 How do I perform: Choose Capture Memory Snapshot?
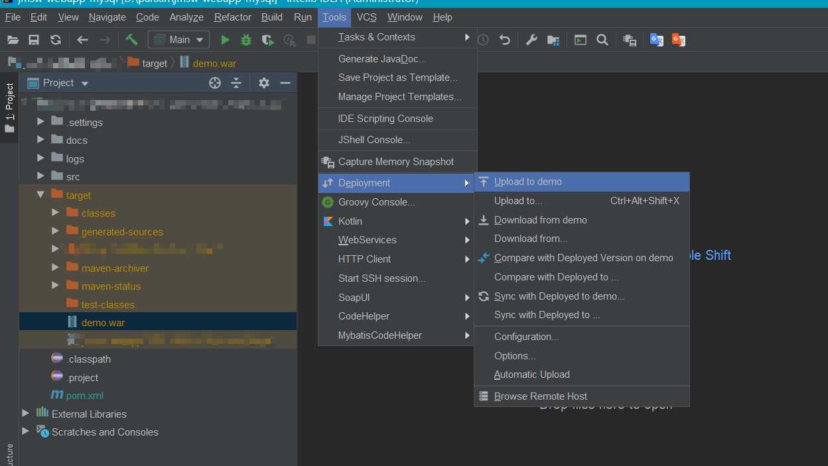tap(396, 162)
